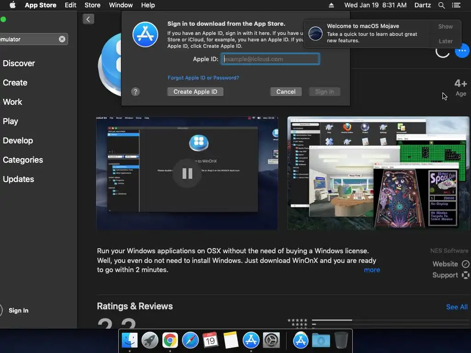
Task: Click second App Store icon right of divider
Action: pos(300,341)
